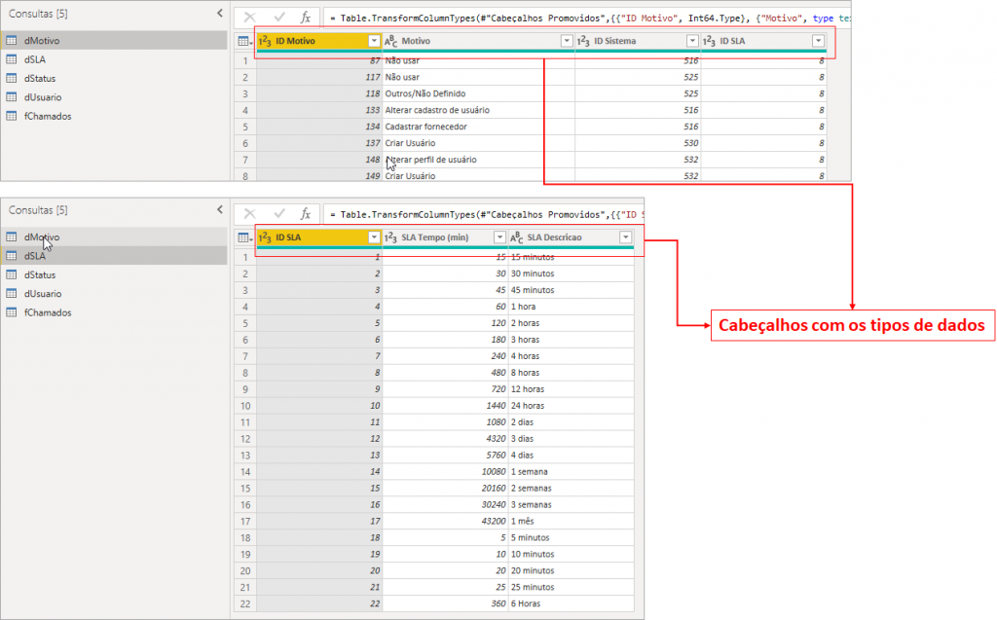Click the 123 type icon of ID SLA in bottom table

pyautogui.click(x=265, y=237)
